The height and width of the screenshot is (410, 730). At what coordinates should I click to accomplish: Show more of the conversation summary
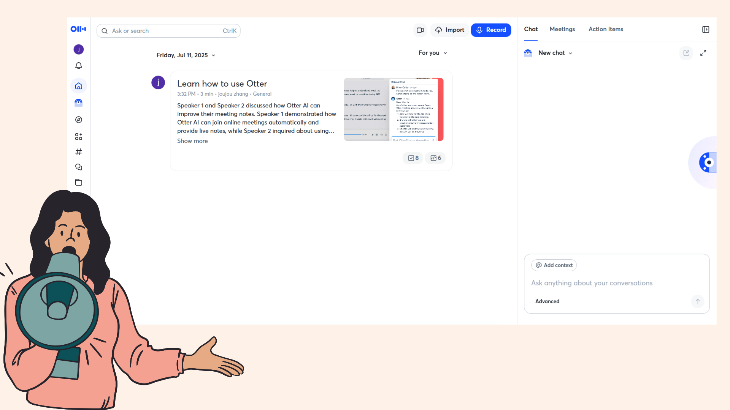tap(192, 141)
